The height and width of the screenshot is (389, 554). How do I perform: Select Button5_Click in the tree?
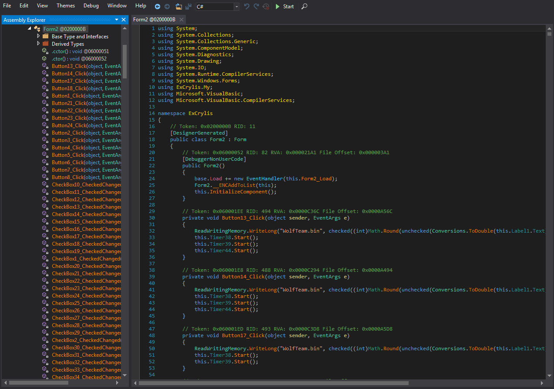pyautogui.click(x=86, y=155)
